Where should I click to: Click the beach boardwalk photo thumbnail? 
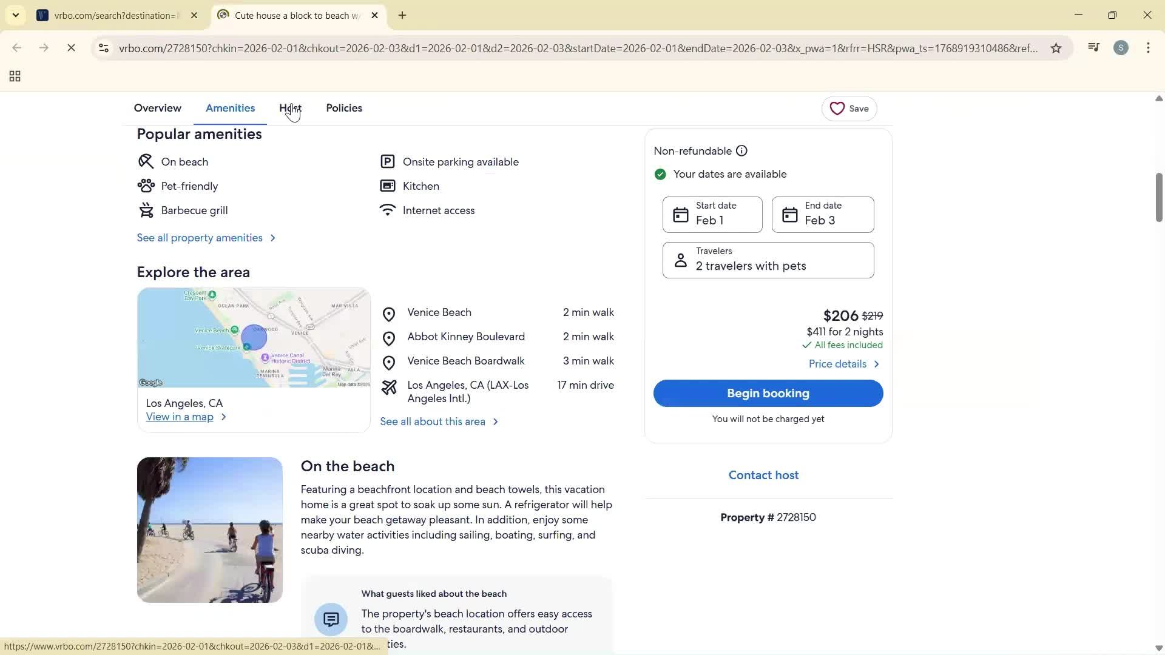point(209,529)
